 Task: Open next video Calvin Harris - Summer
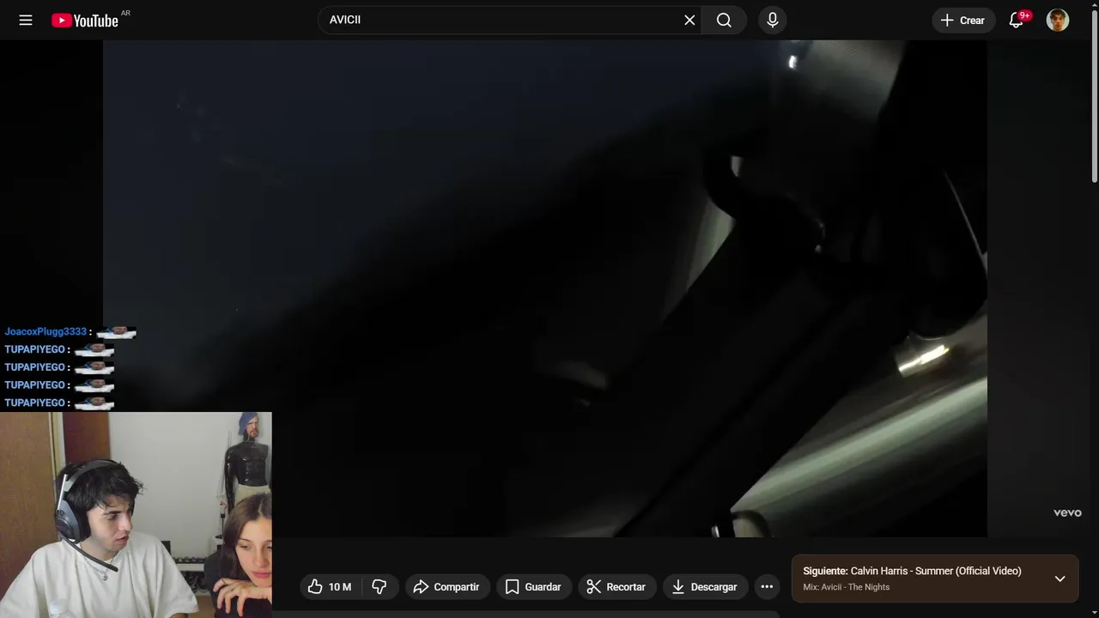(912, 571)
